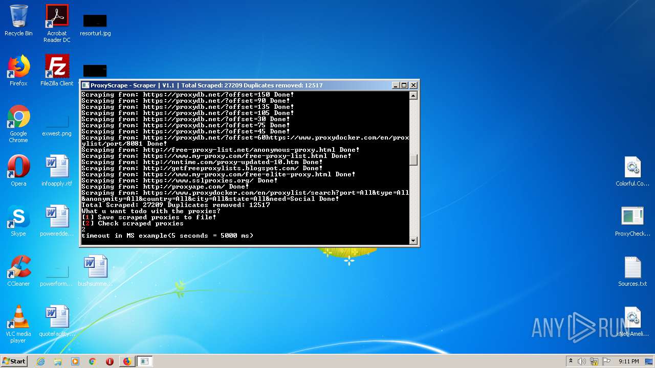Click 'timeout in MS example' prompt line
This screenshot has height=368, width=655.
click(x=167, y=236)
